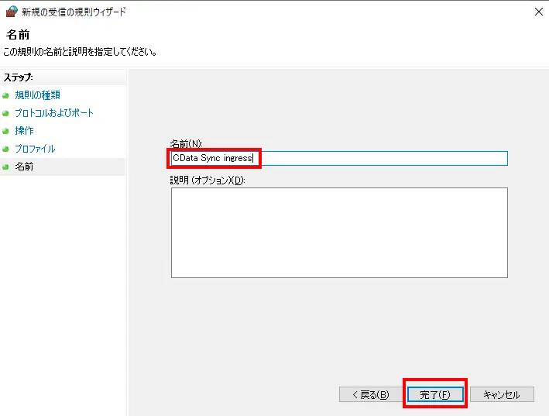The height and width of the screenshot is (416, 549).
Task: Close the 新規の受信の規則ウィザード window
Action: tap(538, 12)
